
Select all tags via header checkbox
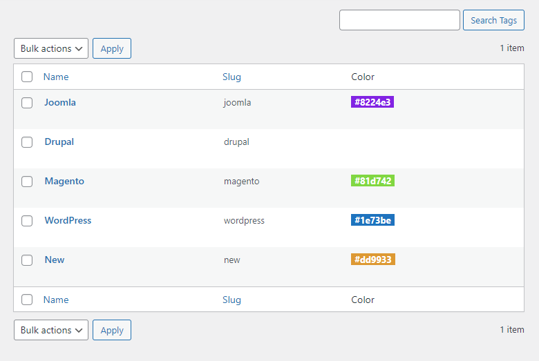27,77
